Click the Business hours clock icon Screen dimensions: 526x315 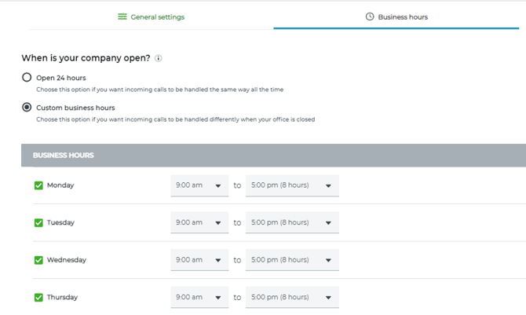pyautogui.click(x=370, y=16)
